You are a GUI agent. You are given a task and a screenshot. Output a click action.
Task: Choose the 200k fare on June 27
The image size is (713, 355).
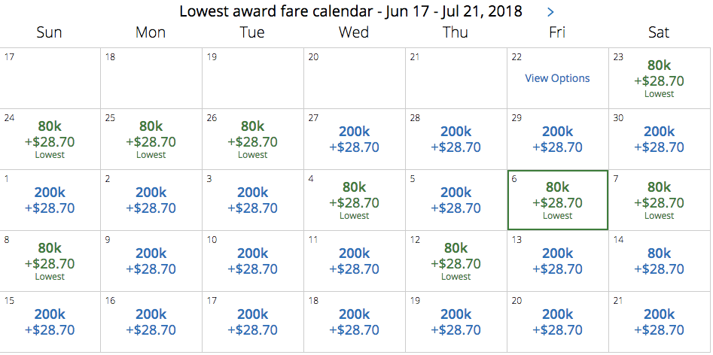[354, 139]
